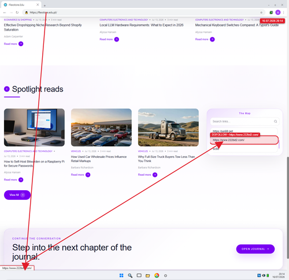
Task: Click Read more under Bitwarden article
Action: pyautogui.click(x=10, y=180)
